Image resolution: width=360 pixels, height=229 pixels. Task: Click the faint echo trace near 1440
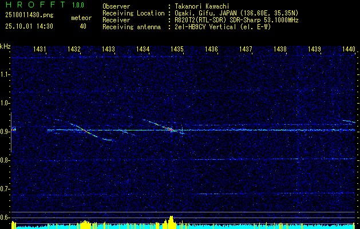[349, 121]
